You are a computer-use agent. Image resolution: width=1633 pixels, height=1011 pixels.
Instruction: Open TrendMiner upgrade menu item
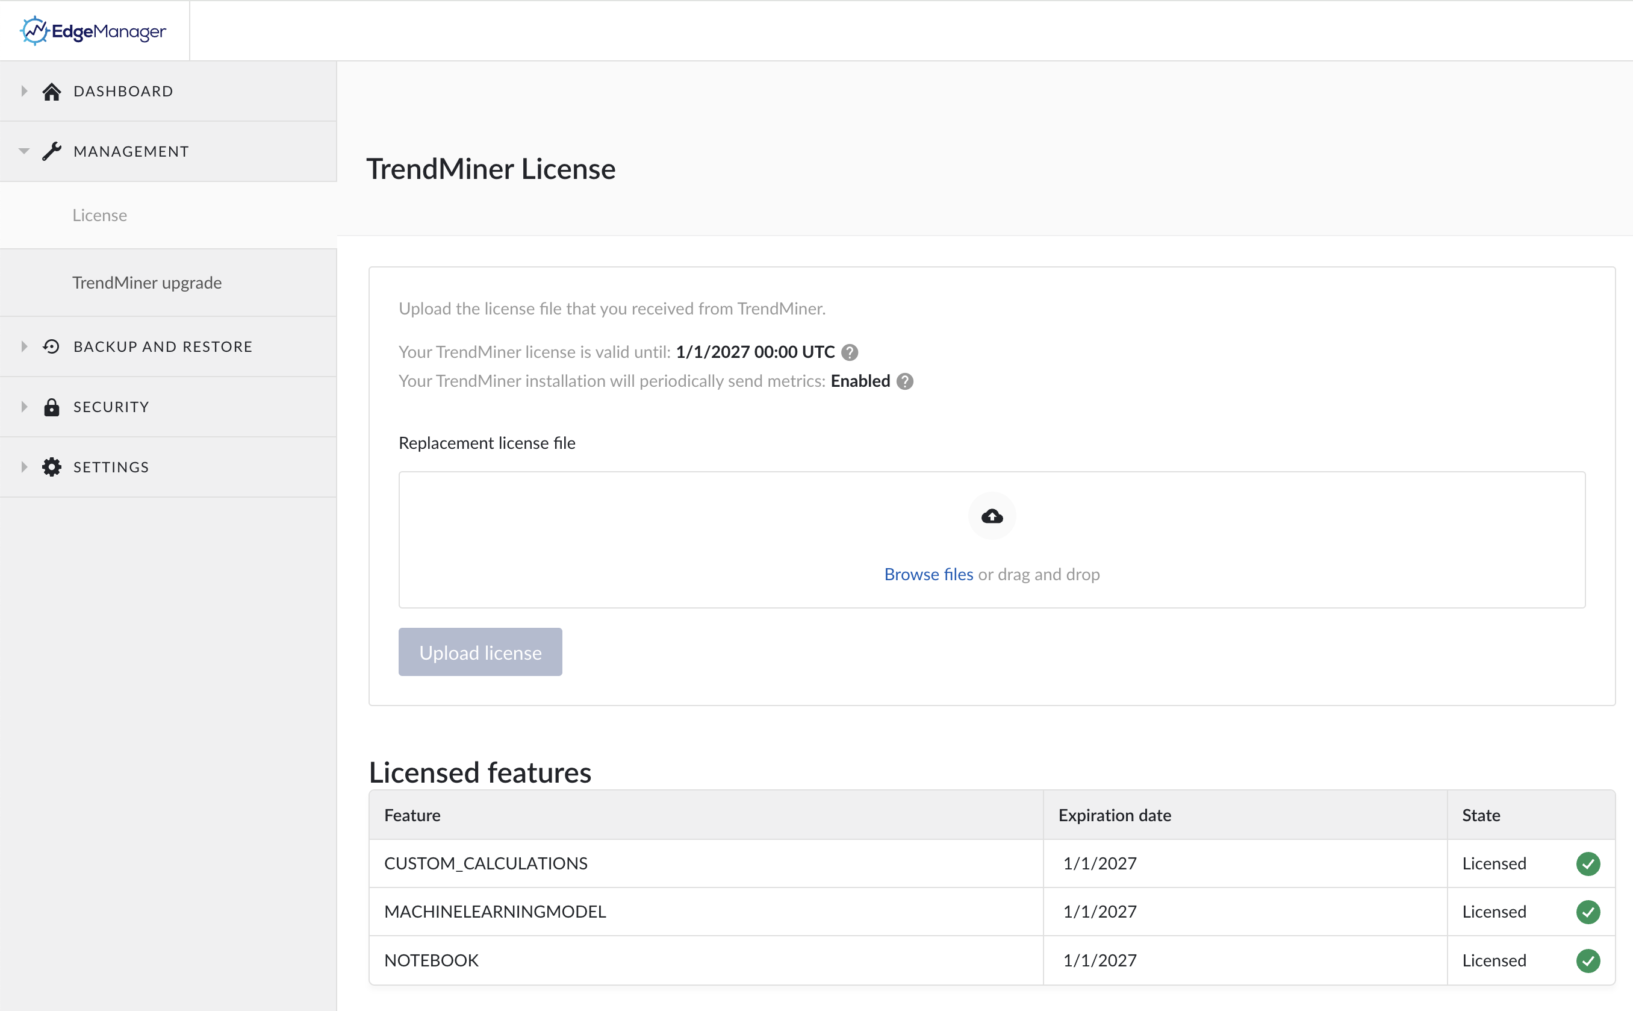tap(147, 283)
